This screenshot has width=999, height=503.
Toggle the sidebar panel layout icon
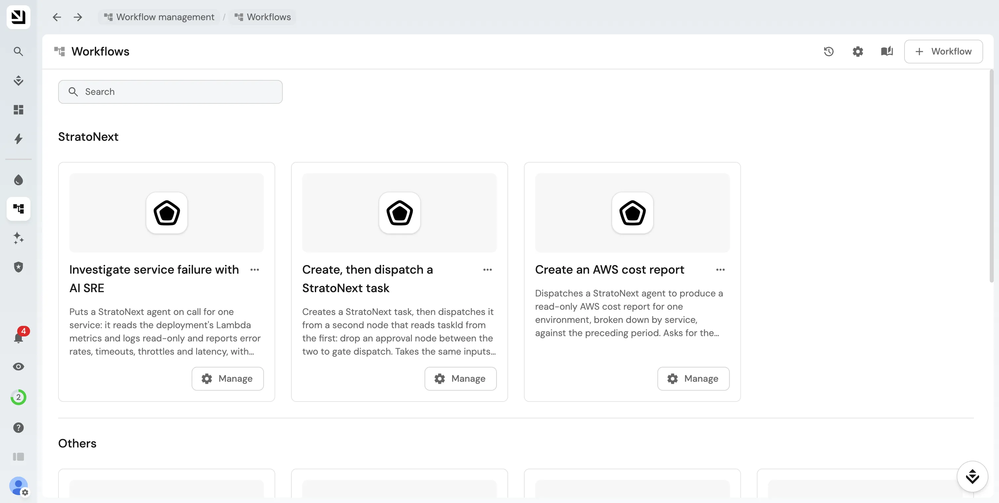tap(18, 457)
